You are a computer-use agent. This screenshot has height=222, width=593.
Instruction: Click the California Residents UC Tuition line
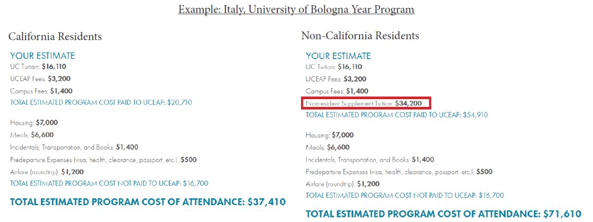[38, 66]
